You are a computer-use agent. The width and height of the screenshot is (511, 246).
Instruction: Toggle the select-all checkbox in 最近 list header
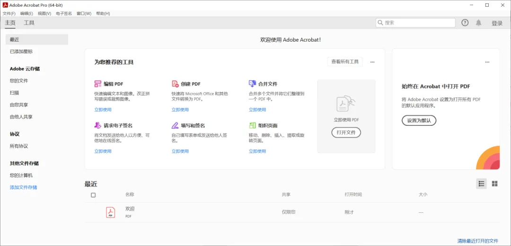[93, 195]
